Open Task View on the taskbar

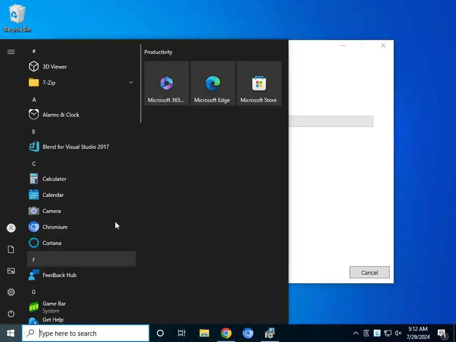click(x=182, y=333)
